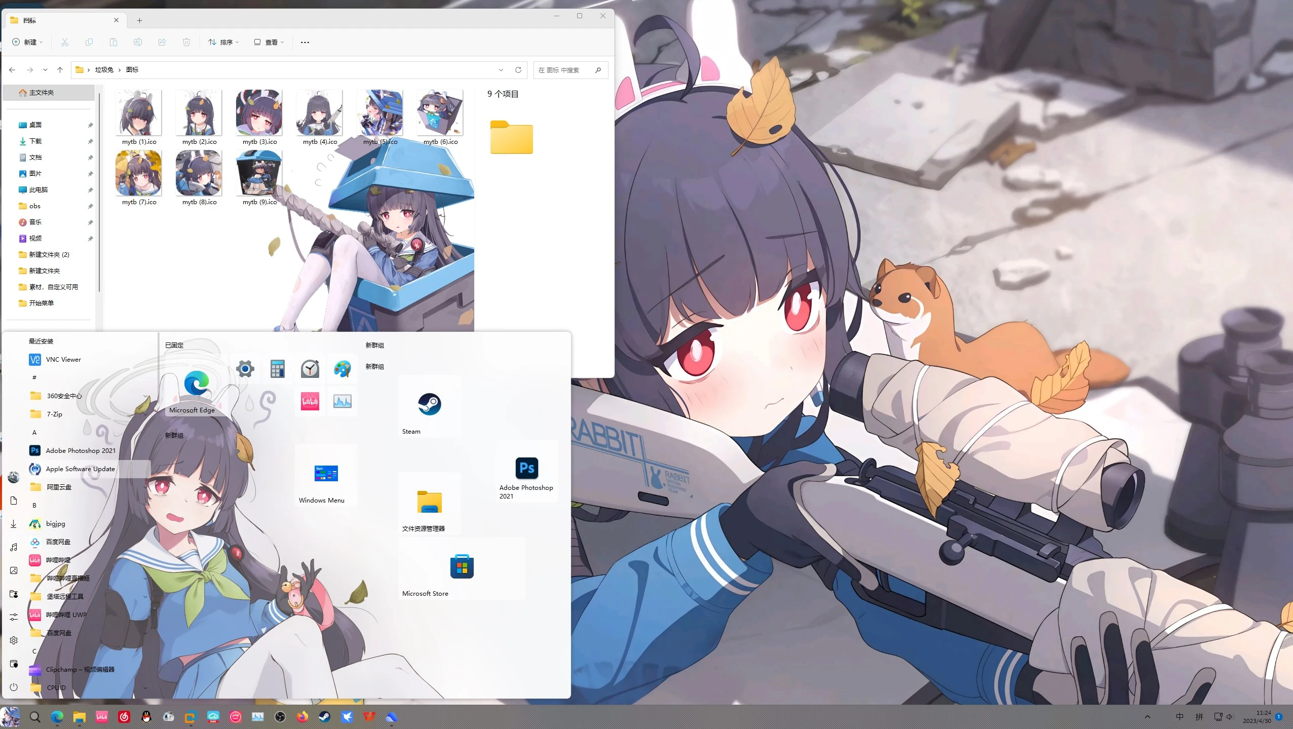This screenshot has height=729, width=1293.
Task: Expand the CPUID folder in app list
Action: pyautogui.click(x=89, y=687)
